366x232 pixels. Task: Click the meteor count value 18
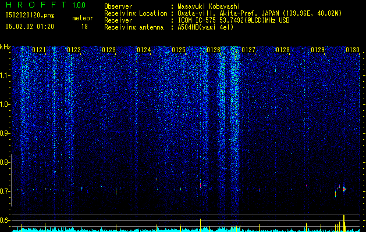[x=84, y=27]
